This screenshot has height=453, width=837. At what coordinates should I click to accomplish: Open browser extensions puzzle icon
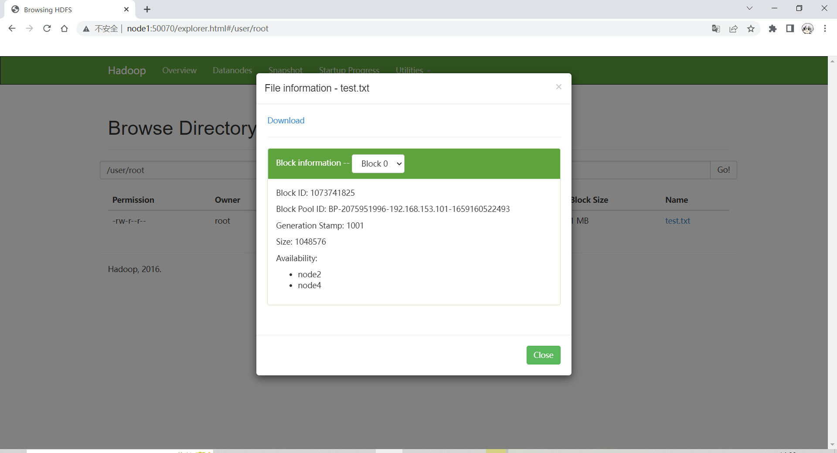[772, 29]
